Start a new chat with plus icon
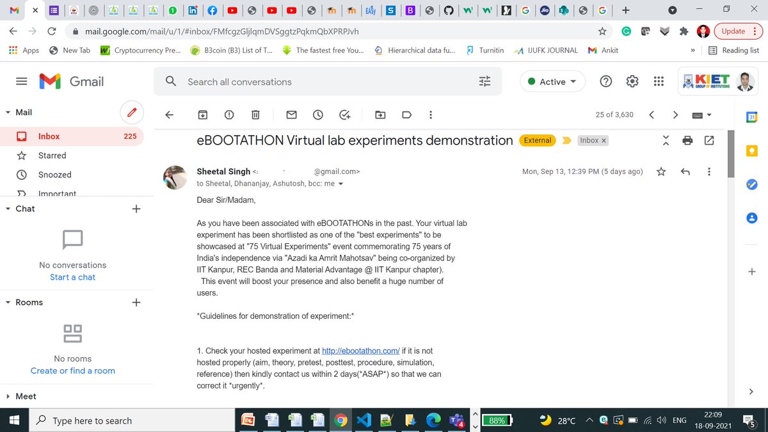The image size is (768, 432). coord(136,209)
